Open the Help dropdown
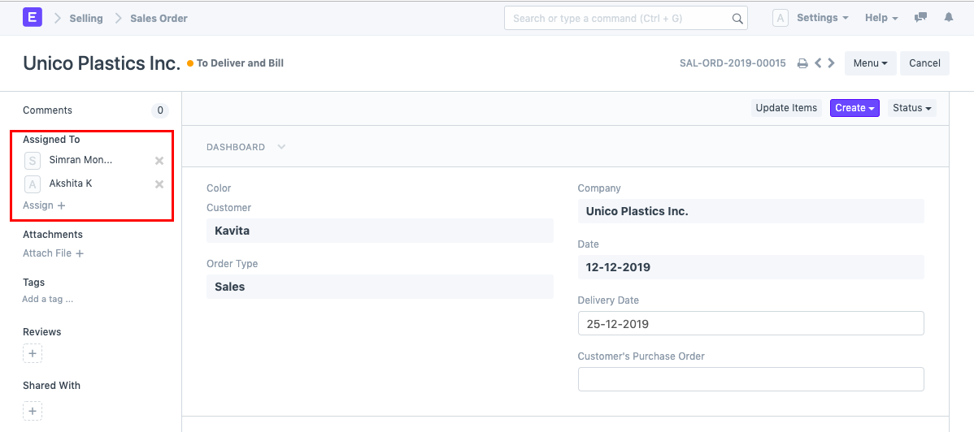 881,18
